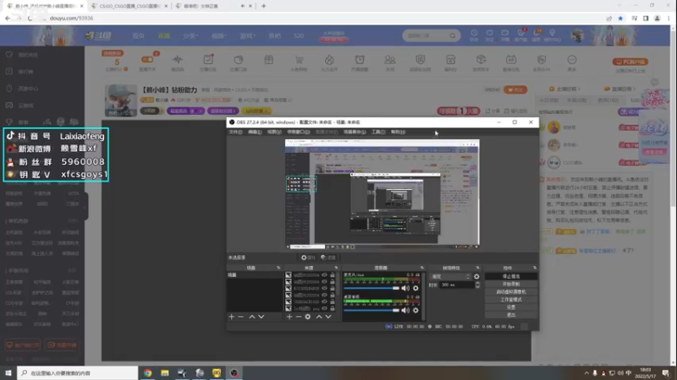Mute the 桌面音频 speaker icon

click(x=405, y=310)
